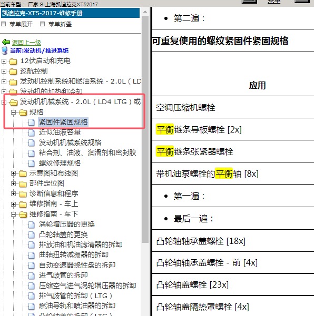Click 凸轮轴盖螺栓 [23x] row
The height and width of the screenshot is (316, 314).
point(233,285)
